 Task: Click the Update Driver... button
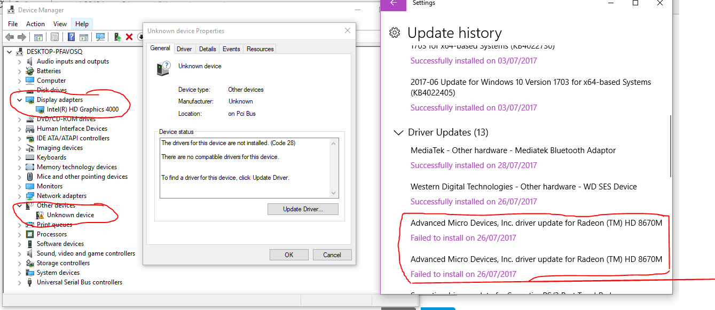tap(303, 209)
